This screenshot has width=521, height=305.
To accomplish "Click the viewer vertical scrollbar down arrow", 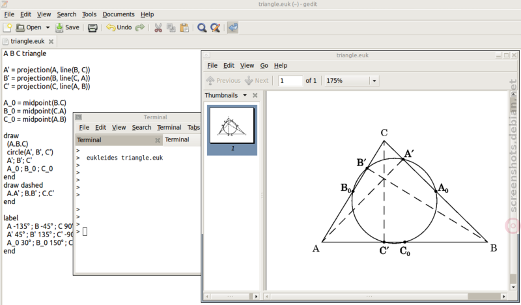I will pos(514,287).
